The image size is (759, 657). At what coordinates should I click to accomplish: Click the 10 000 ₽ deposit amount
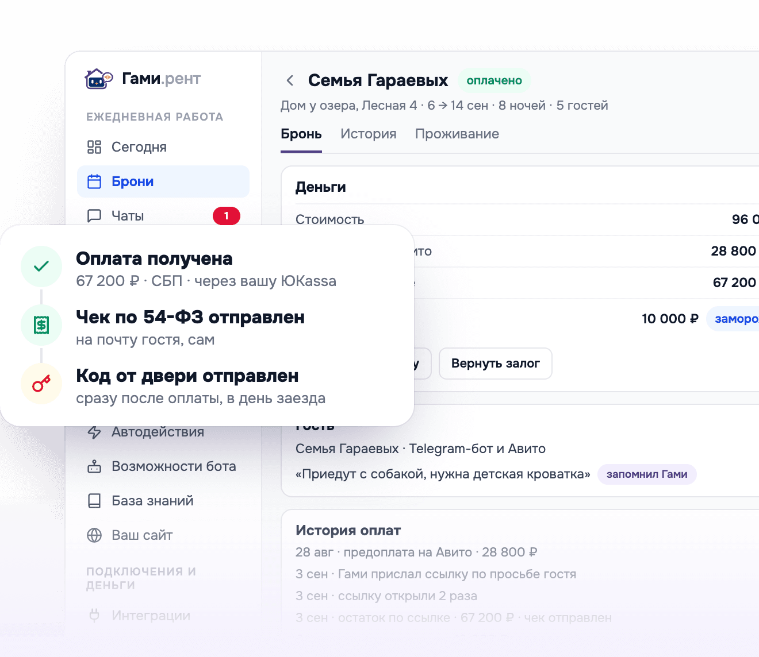(x=670, y=319)
